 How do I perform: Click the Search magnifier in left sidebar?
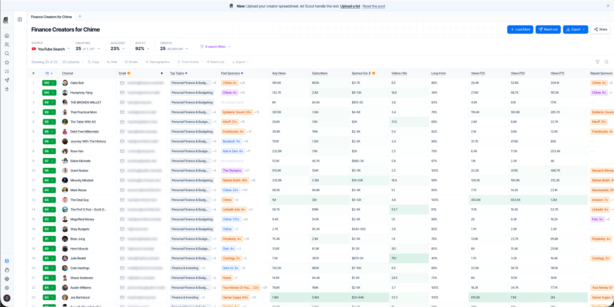point(6,53)
